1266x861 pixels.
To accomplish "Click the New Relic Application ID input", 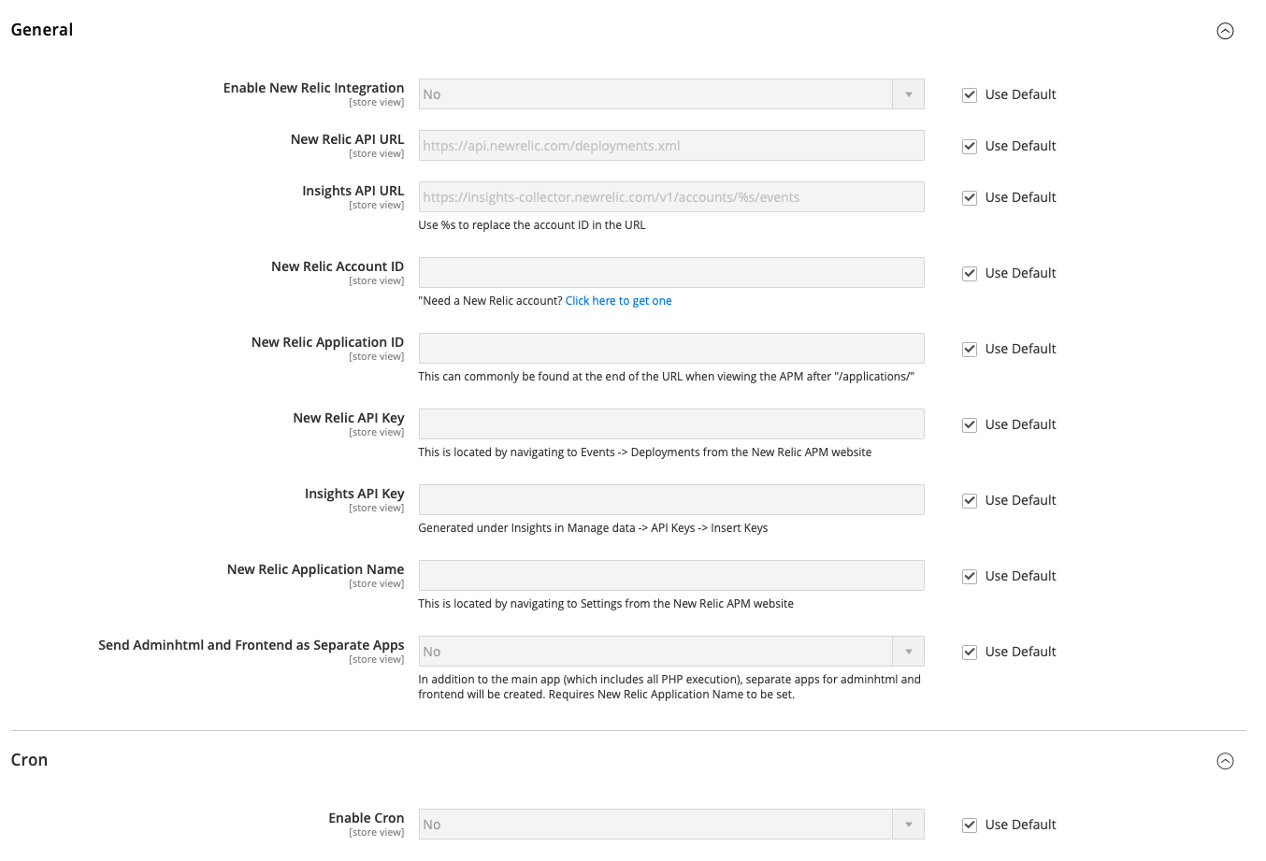I will 671,348.
